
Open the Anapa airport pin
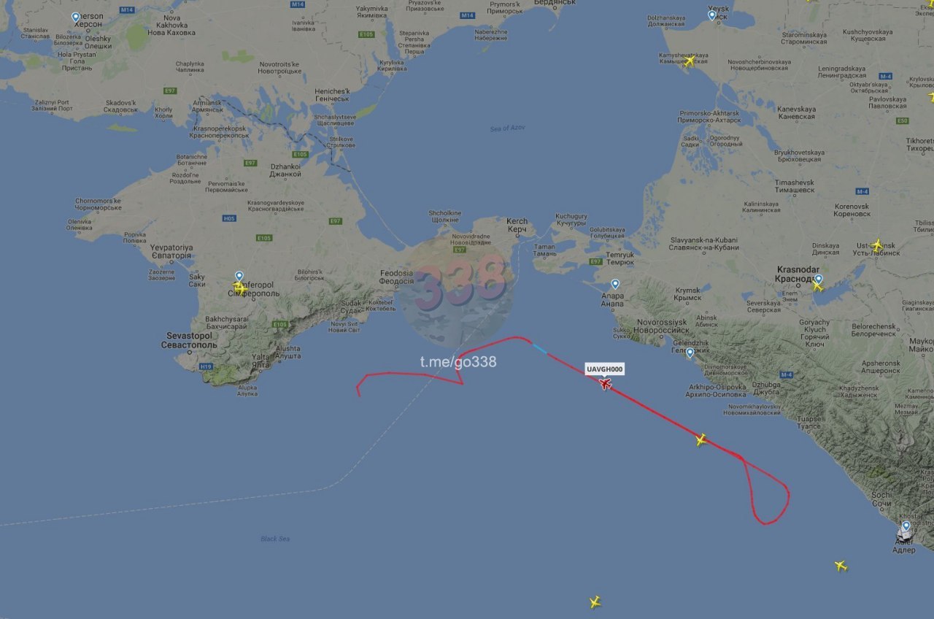point(615,284)
